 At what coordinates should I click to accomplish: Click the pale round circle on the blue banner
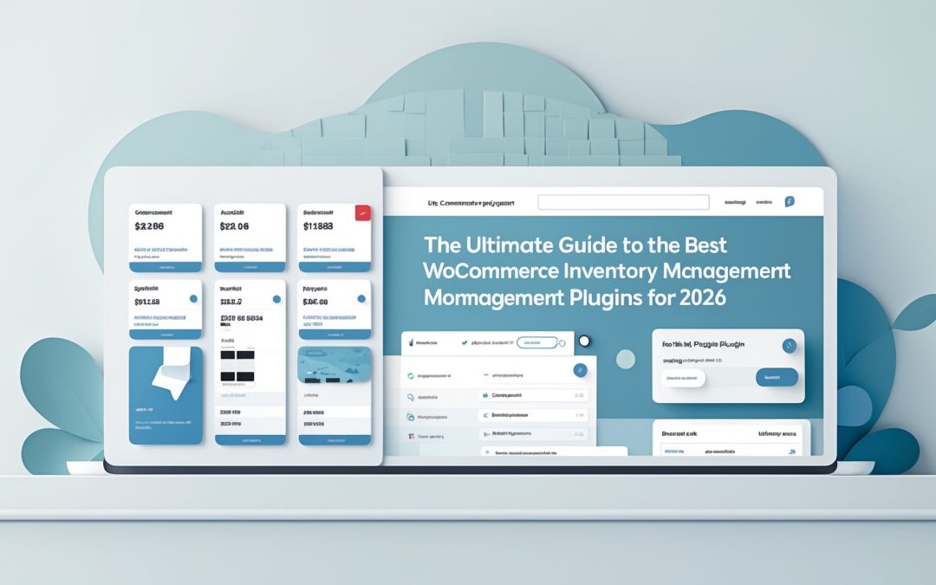(x=625, y=359)
